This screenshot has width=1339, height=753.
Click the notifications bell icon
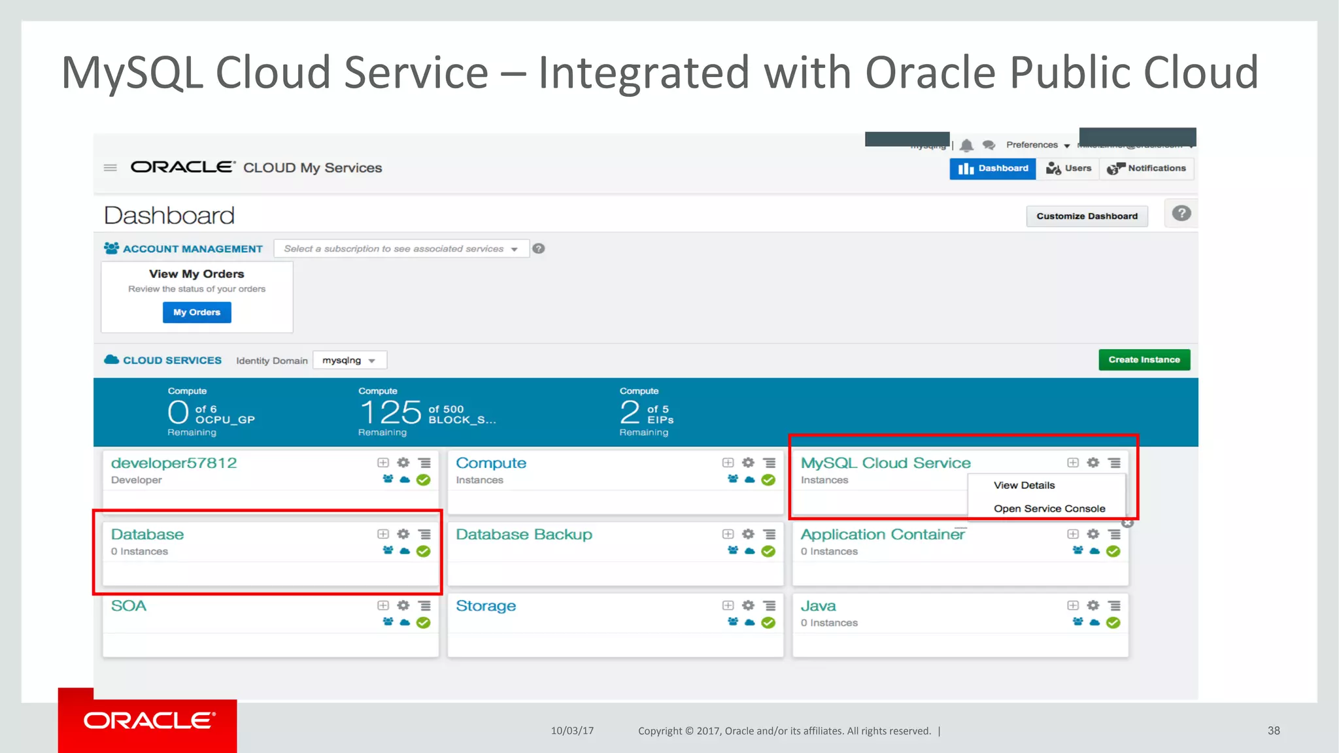tap(967, 145)
